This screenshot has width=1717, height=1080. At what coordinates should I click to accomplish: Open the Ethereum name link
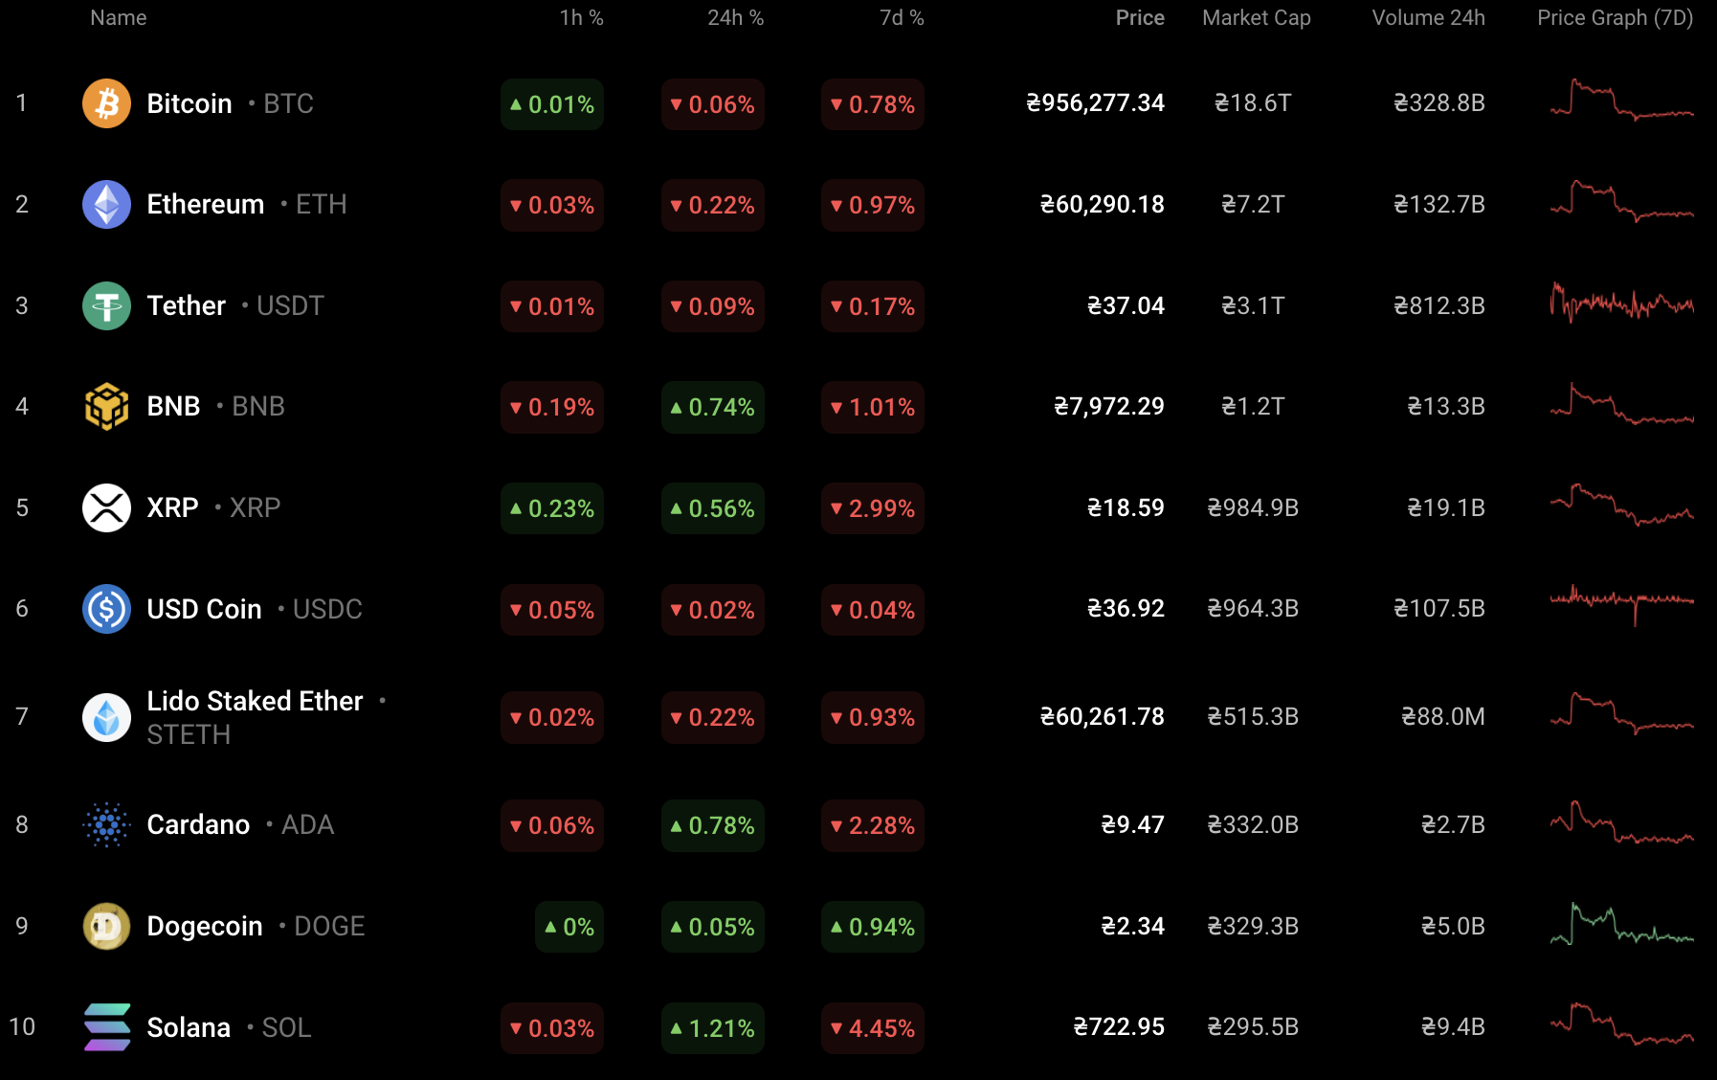(x=205, y=204)
